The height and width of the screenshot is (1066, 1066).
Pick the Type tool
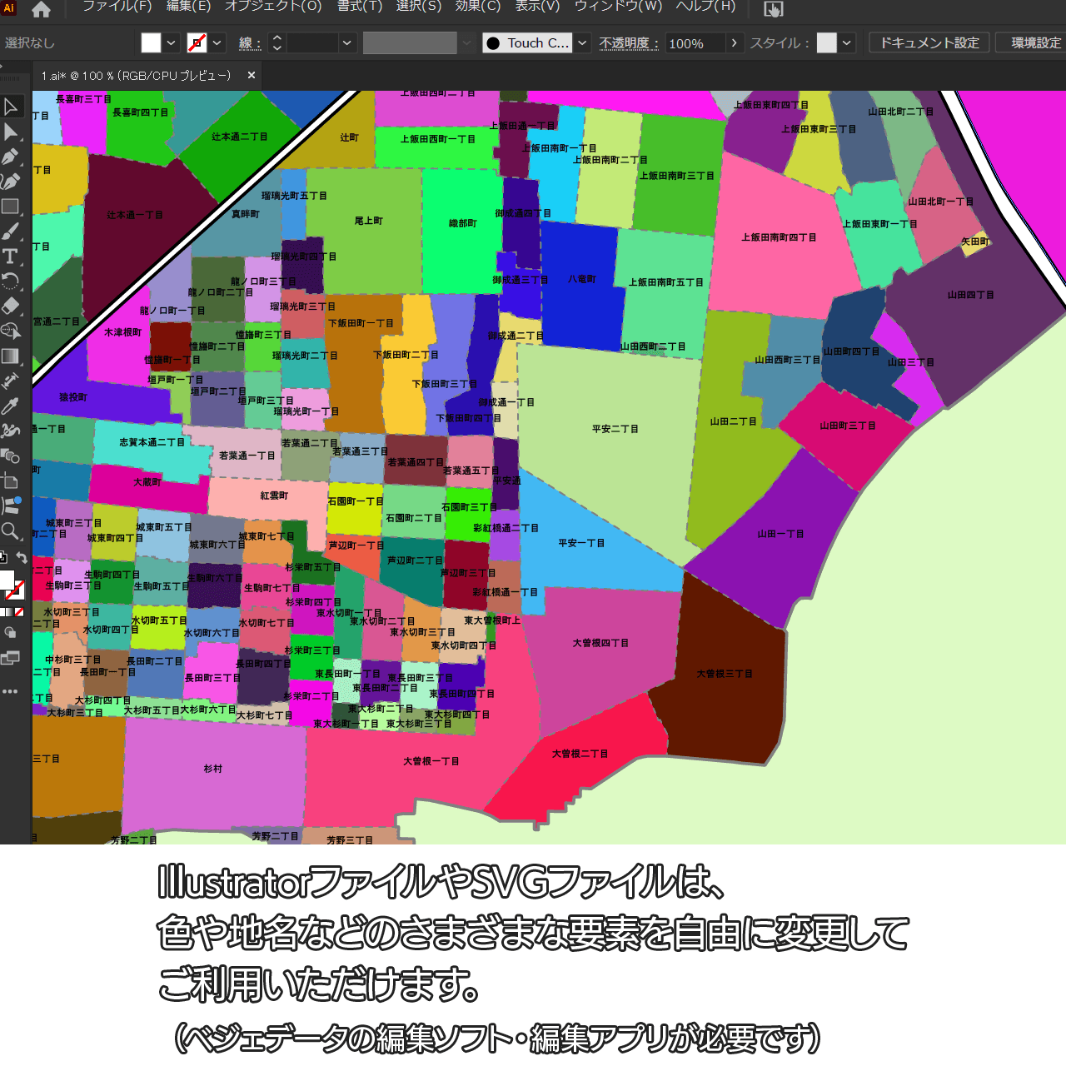11,257
